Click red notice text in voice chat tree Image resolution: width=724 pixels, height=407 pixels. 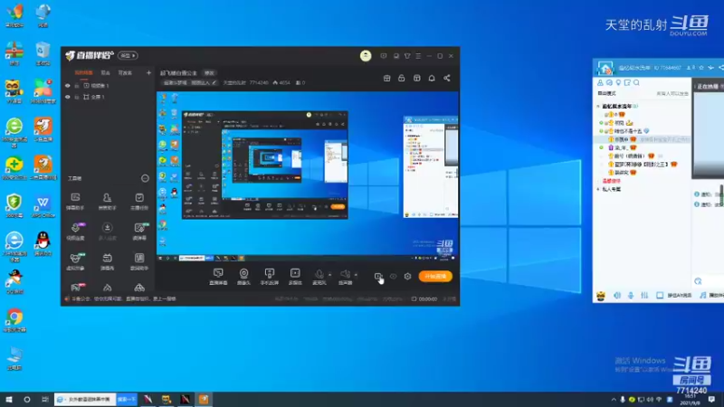tap(612, 181)
